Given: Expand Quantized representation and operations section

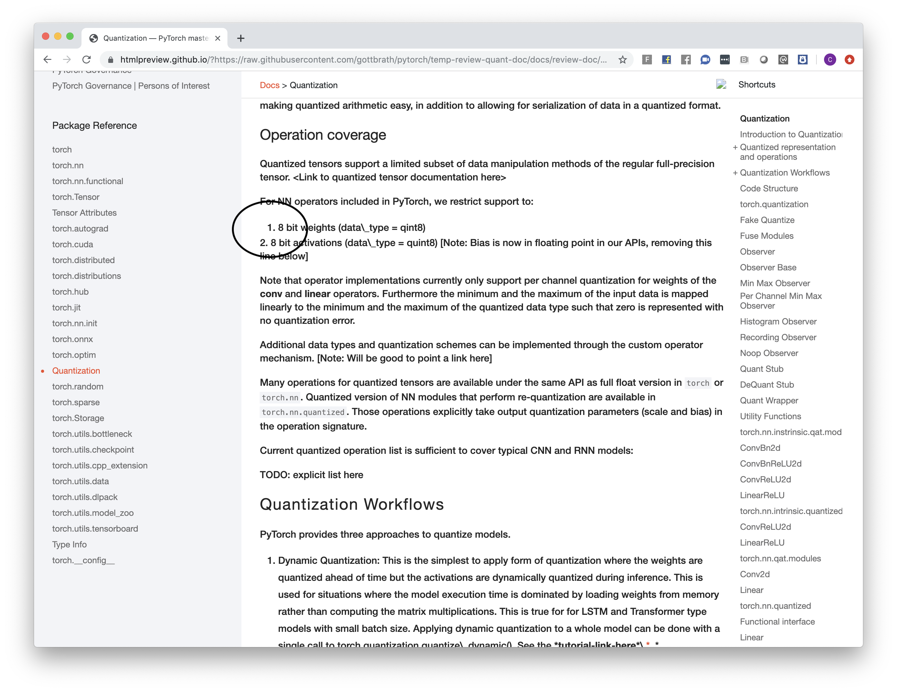Looking at the screenshot, I should [735, 147].
